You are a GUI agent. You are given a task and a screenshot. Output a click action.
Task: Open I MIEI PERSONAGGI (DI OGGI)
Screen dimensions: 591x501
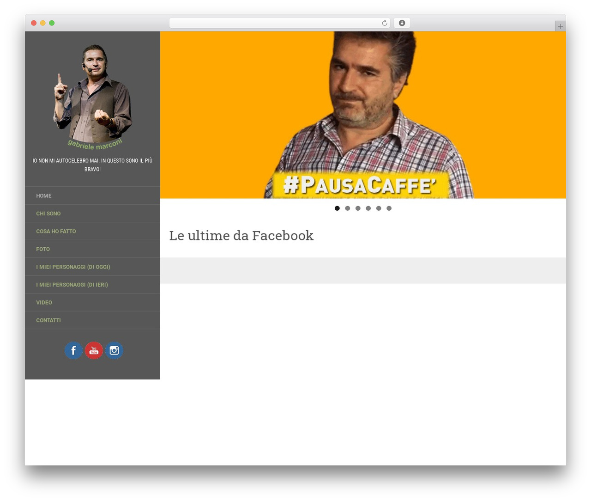point(92,267)
